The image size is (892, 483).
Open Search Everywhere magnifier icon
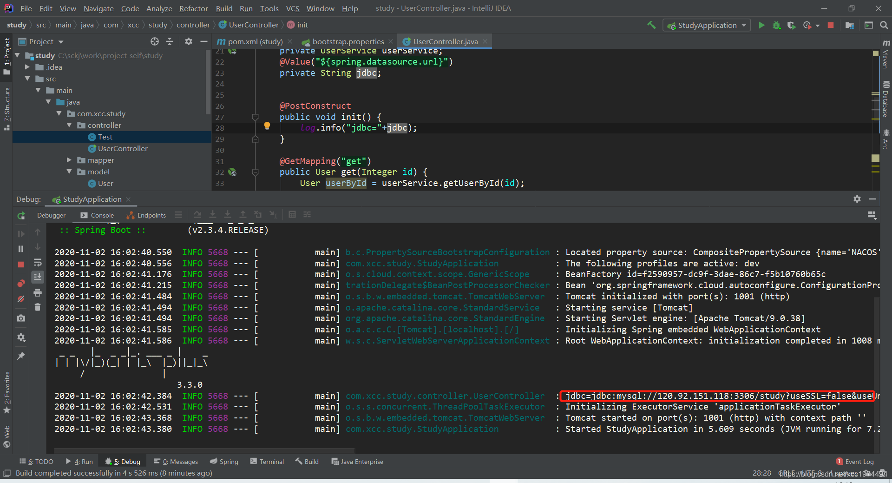coord(884,25)
